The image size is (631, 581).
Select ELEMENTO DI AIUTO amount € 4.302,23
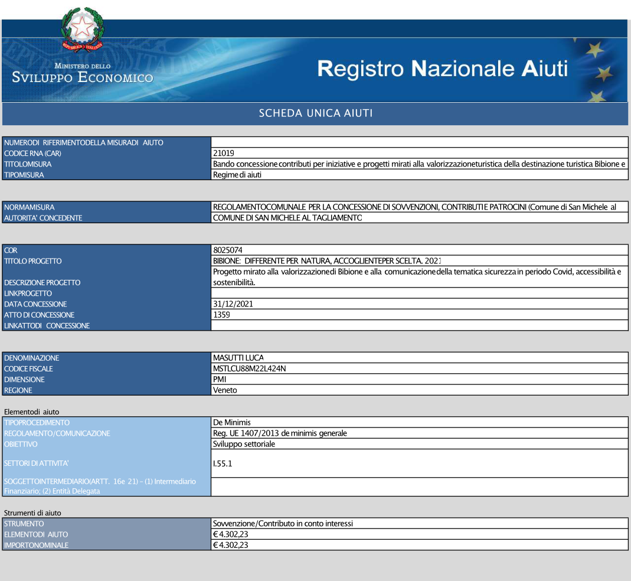pos(230,535)
